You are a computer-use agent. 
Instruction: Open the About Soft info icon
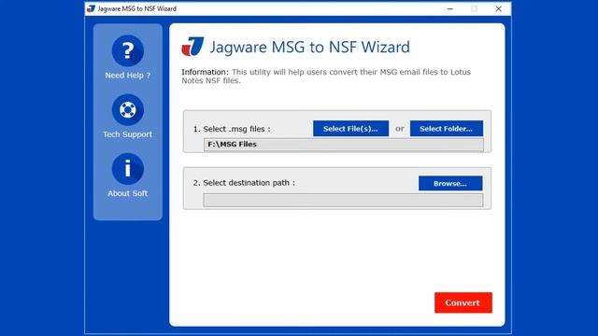(x=128, y=169)
